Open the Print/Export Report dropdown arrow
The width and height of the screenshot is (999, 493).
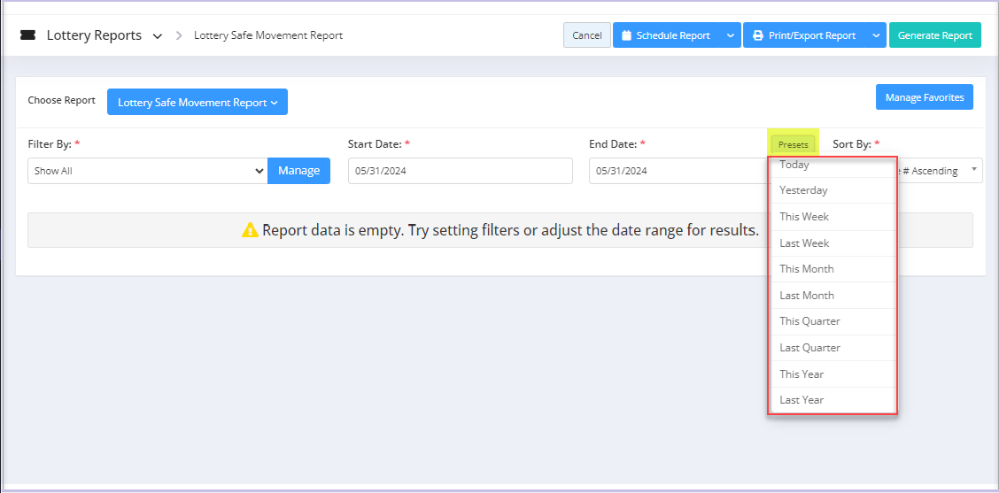point(876,35)
